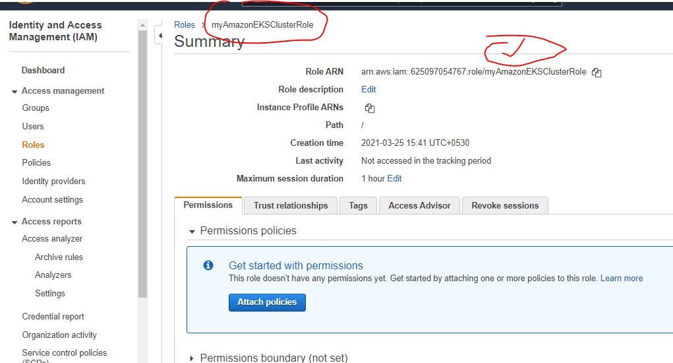The height and width of the screenshot is (363, 673).
Task: Go back to Roles via breadcrumb
Action: 185,24
